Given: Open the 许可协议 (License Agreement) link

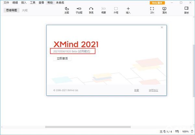Looking at the screenshot, I should 153,90.
